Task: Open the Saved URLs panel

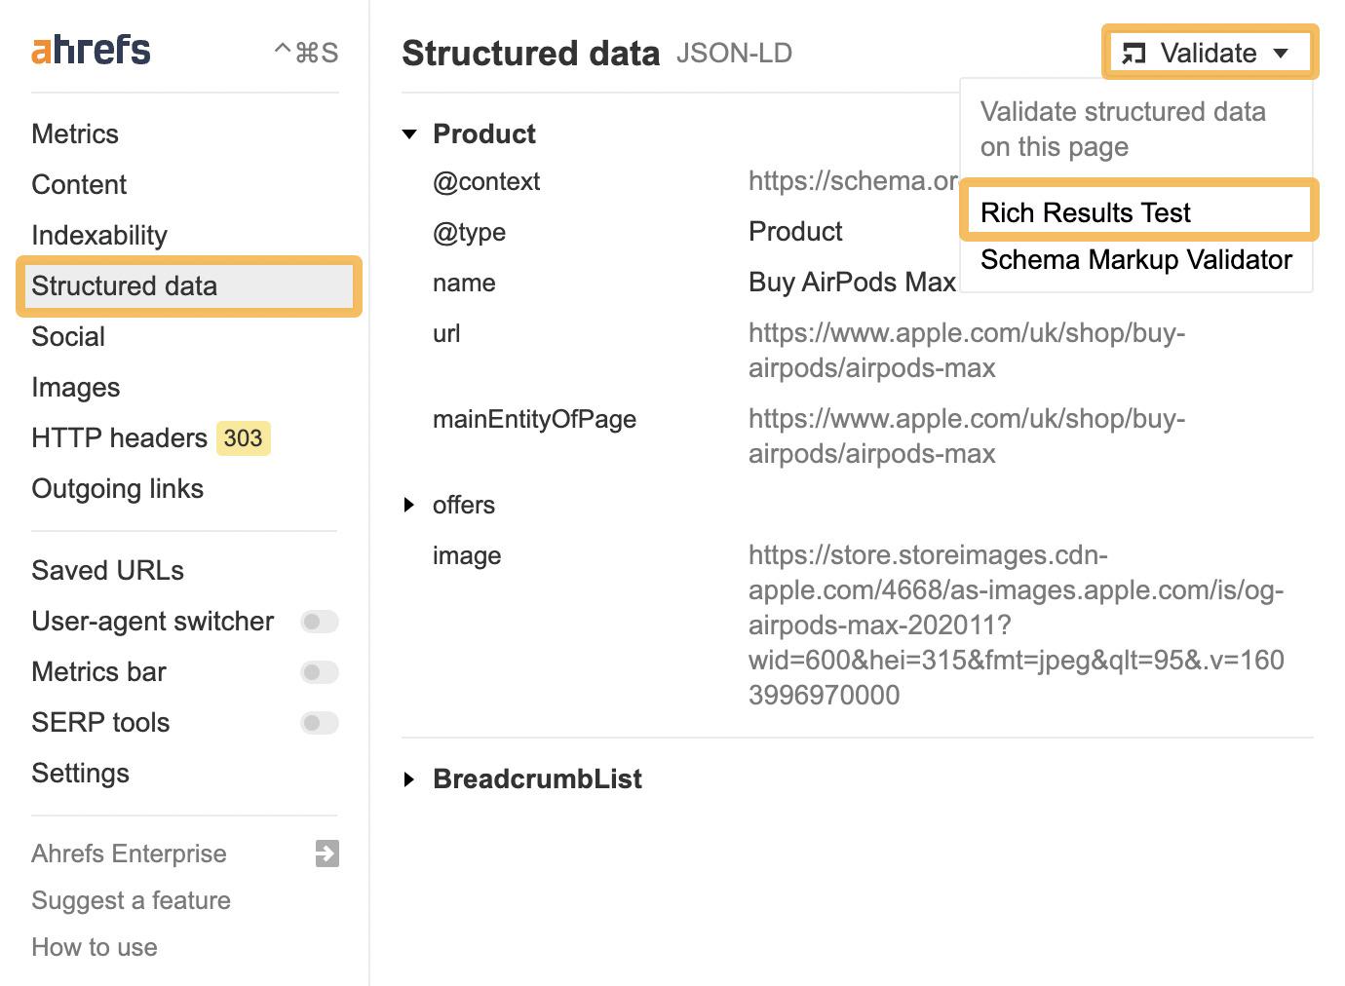Action: pyautogui.click(x=107, y=570)
